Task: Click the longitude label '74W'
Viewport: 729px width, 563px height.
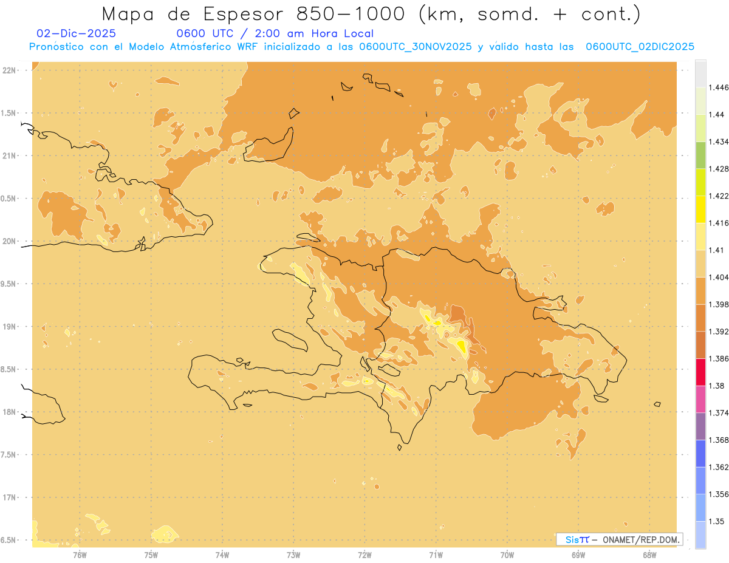Action: [x=222, y=555]
